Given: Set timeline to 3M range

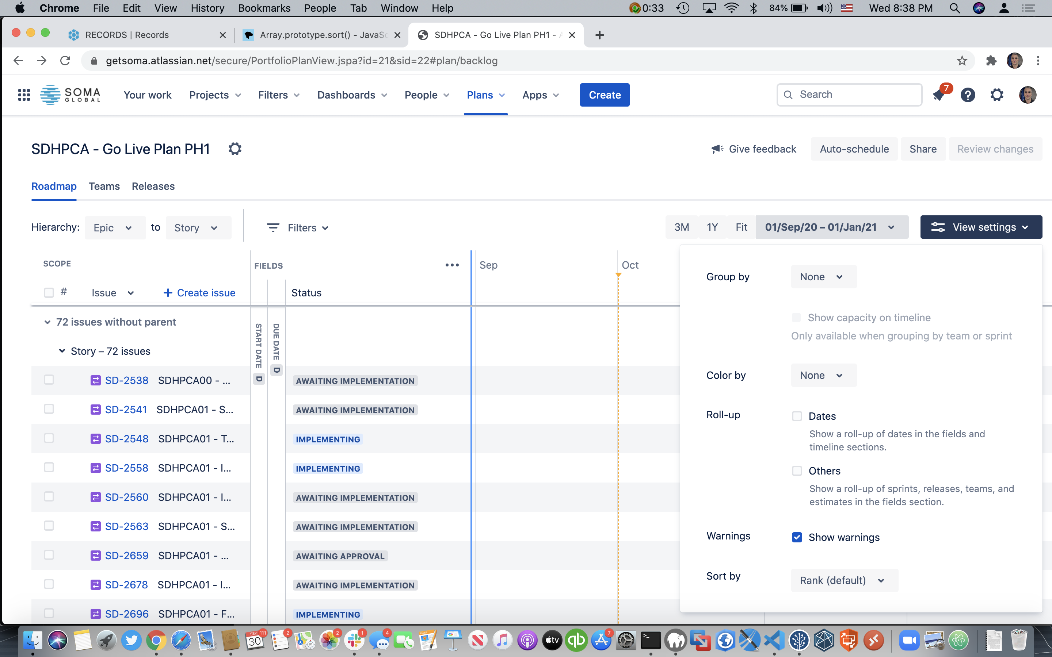Looking at the screenshot, I should [682, 227].
